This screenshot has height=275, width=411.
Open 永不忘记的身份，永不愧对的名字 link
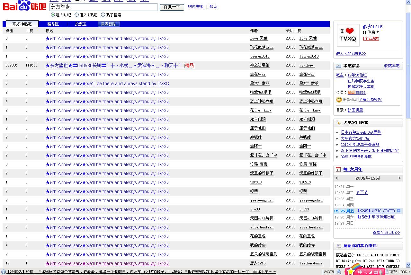point(370,151)
